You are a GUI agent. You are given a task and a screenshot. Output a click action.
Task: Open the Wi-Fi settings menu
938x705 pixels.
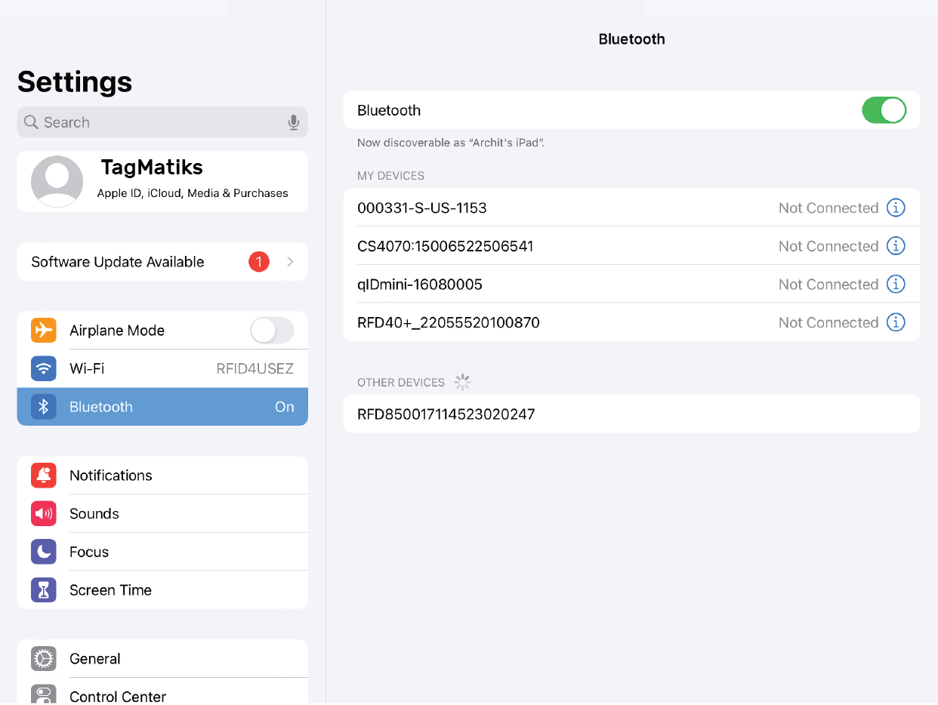(x=162, y=369)
